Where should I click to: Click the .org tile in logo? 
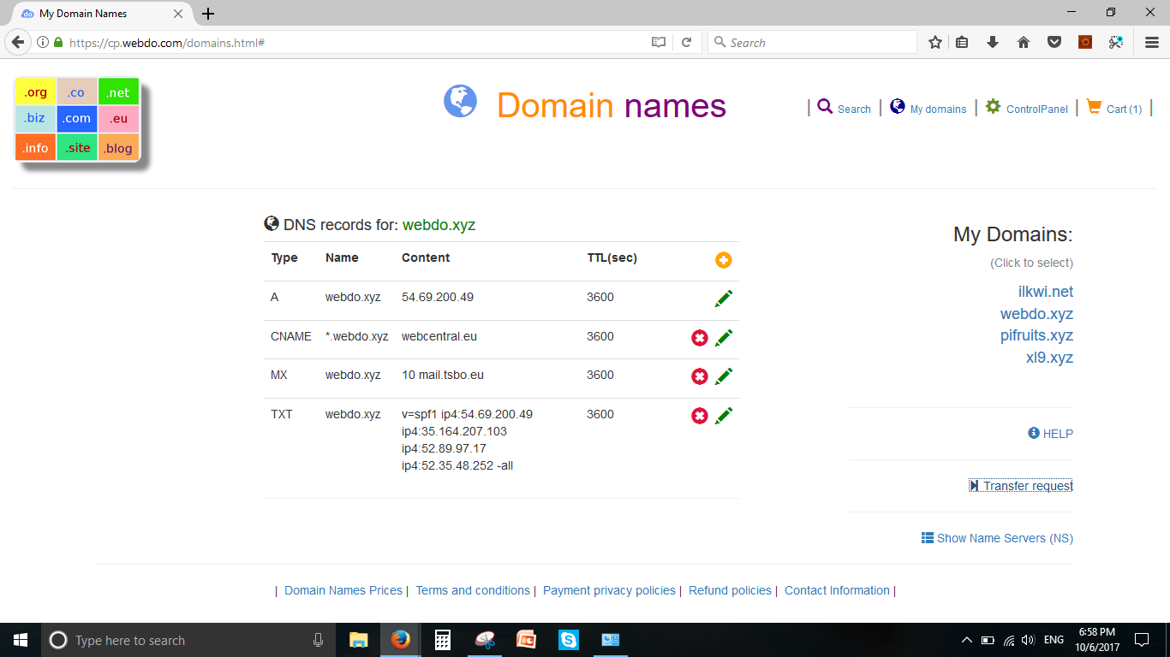(35, 92)
